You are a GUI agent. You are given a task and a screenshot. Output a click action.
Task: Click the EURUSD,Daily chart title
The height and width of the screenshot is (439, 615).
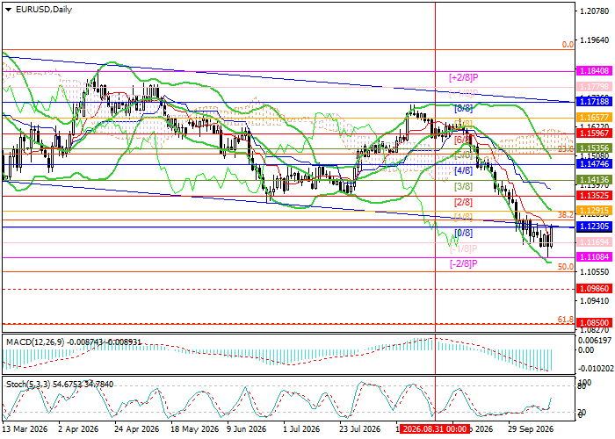(x=44, y=10)
